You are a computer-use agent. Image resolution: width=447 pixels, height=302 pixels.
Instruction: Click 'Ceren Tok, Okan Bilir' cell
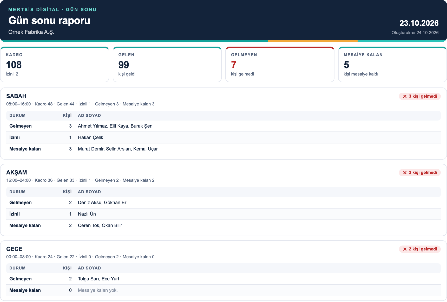click(100, 225)
